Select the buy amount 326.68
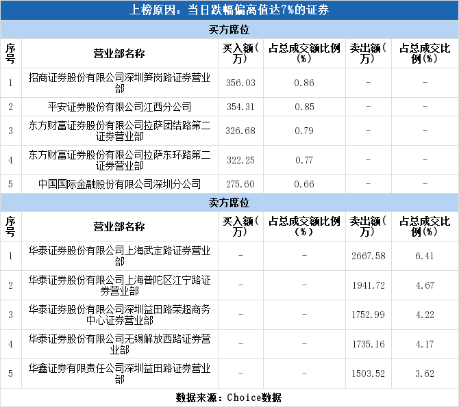Image resolution: width=459 pixels, height=407 pixels. (240, 131)
